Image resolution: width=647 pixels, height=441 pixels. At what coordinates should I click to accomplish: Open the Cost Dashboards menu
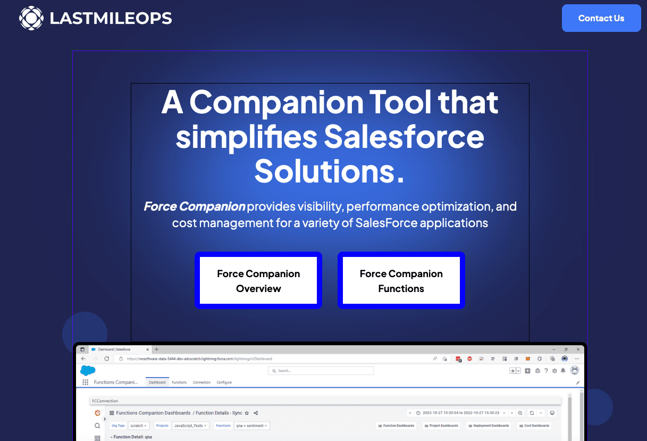tap(534, 426)
